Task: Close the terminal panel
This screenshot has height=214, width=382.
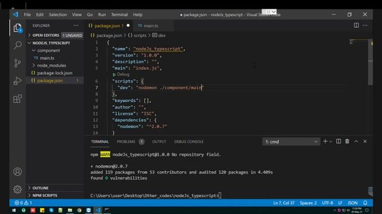Action: (x=365, y=141)
